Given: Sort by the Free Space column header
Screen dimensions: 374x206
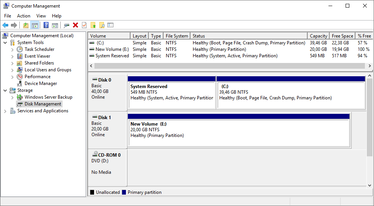Looking at the screenshot, I should click(342, 36).
